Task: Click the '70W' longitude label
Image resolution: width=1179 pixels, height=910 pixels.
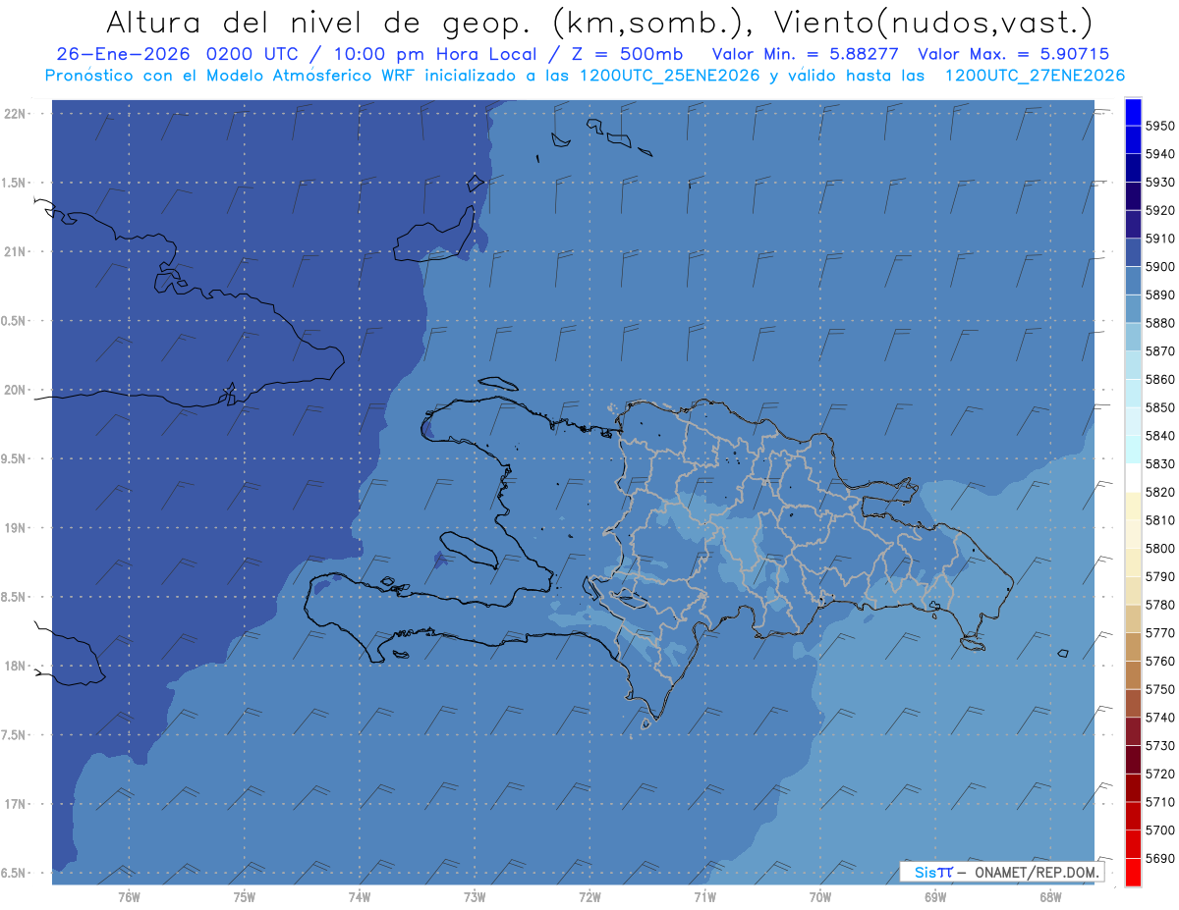Action: 820,897
